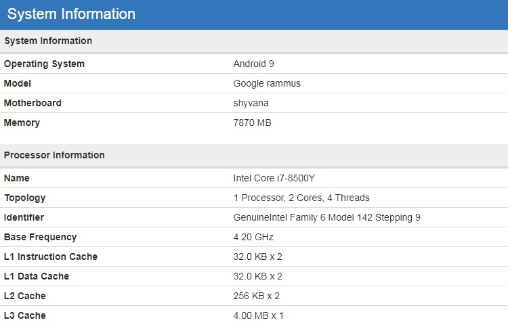
Task: Click the L1 Instruction Cache label
Action: pos(51,257)
